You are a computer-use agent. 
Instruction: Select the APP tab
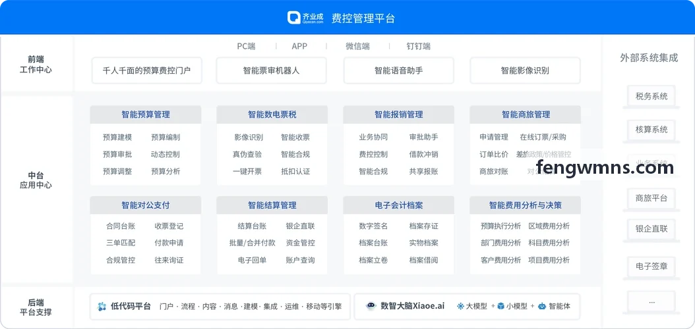coord(299,46)
